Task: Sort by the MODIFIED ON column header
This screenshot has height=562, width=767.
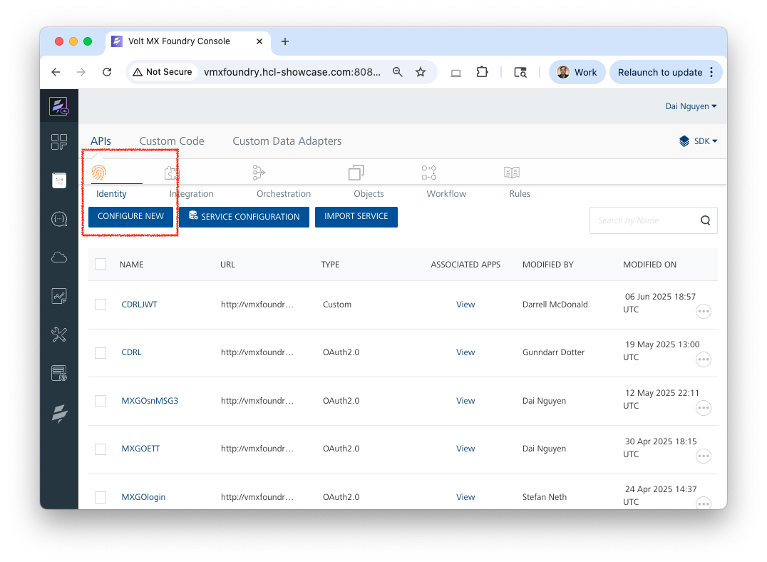Action: pyautogui.click(x=649, y=265)
